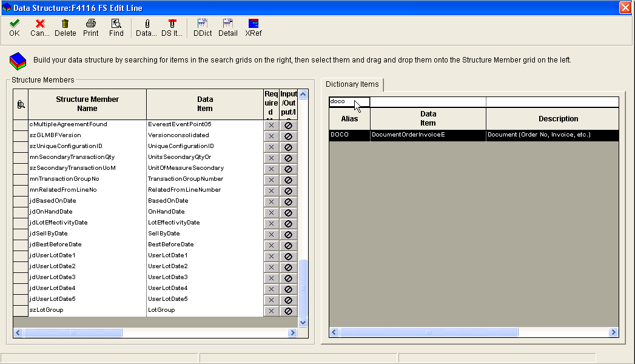Image resolution: width=635 pixels, height=364 pixels.
Task: Toggle Input/Output for jdBestBeforeDate row
Action: tap(288, 246)
